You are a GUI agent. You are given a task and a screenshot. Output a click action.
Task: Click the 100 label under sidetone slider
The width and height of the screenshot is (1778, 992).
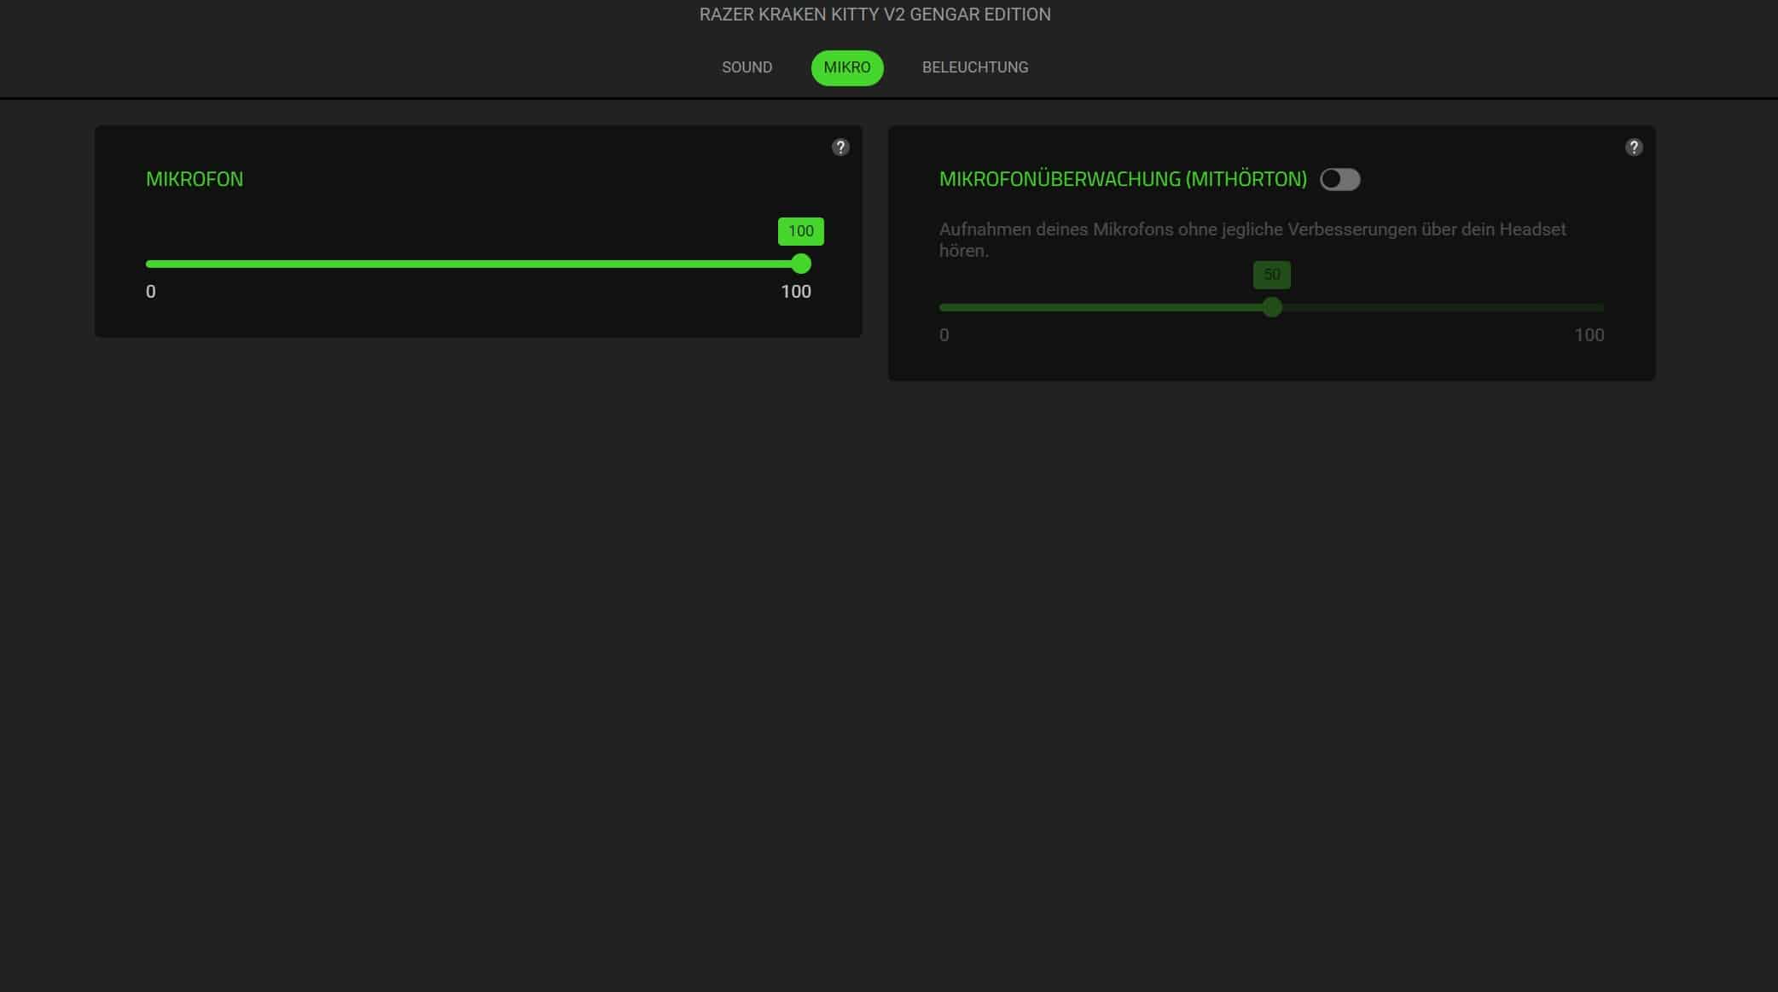[1588, 335]
